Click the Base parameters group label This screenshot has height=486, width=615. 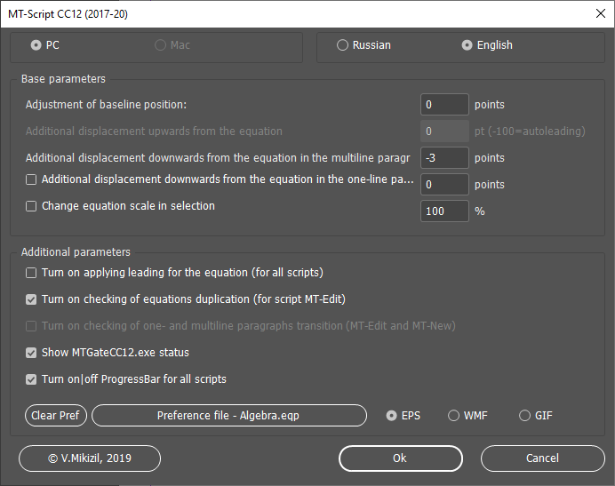point(63,79)
